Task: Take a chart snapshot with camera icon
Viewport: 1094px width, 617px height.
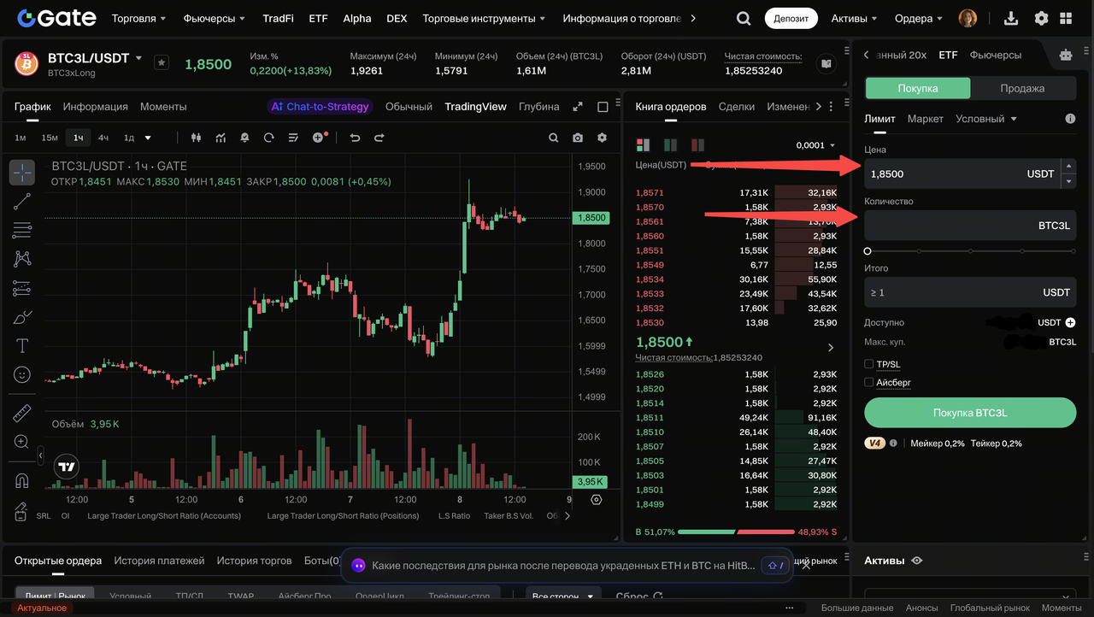Action: pyautogui.click(x=578, y=138)
